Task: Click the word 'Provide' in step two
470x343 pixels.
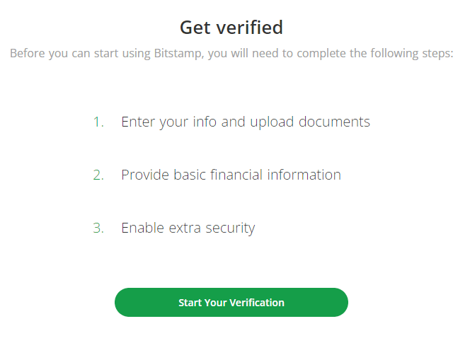Action: tap(144, 175)
